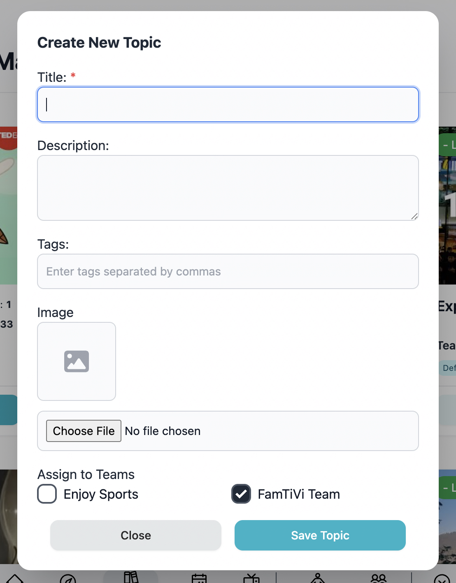Click the Enjoy Sports label
The image size is (456, 583).
[x=101, y=494]
